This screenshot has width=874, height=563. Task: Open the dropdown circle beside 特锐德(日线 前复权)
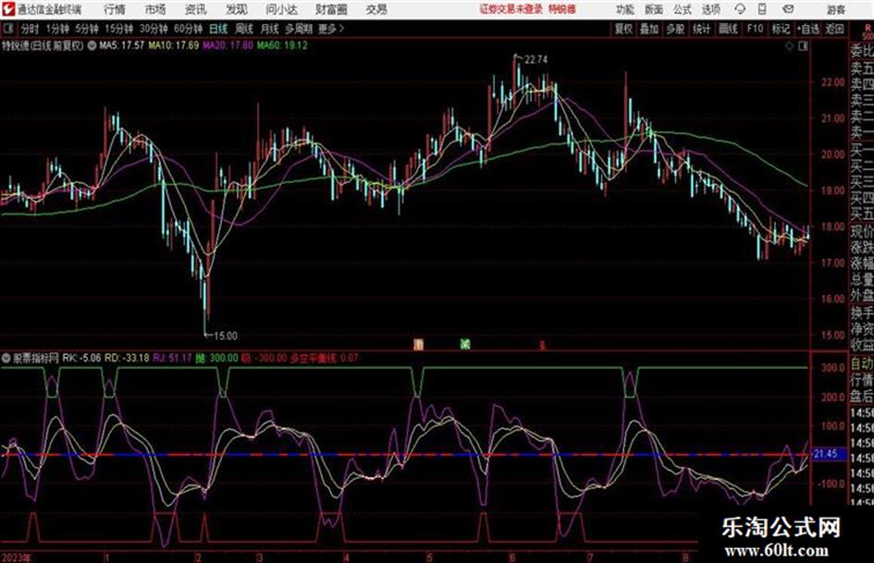pos(92,45)
